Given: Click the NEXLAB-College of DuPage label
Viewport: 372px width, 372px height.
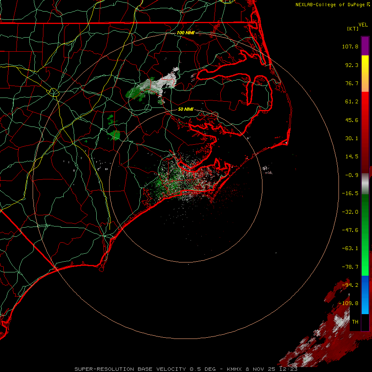Looking at the screenshot, I should pos(332,5).
